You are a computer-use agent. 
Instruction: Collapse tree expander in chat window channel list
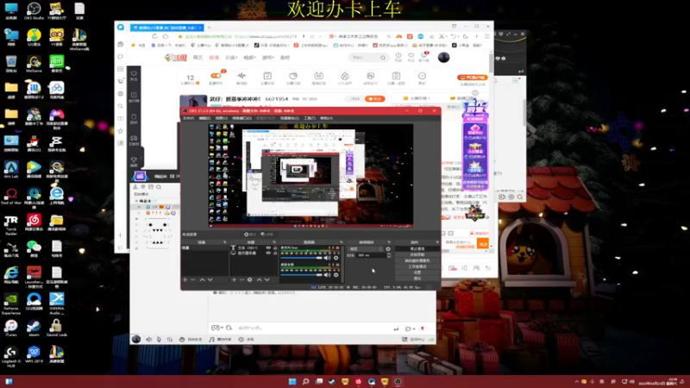(x=136, y=201)
